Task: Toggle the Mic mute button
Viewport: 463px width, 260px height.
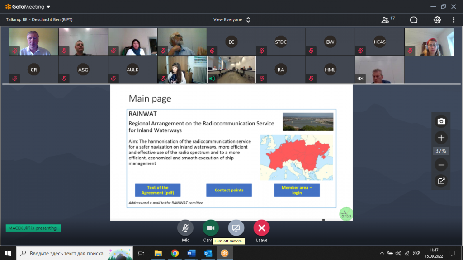Action: pos(185,228)
